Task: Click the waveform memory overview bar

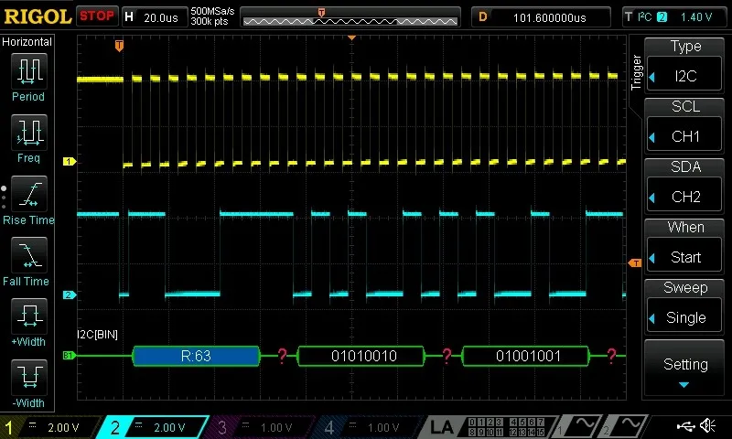Action: (x=350, y=17)
